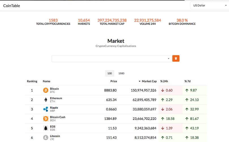Click total market cap 397,224,735,238
This screenshot has height=142, width=229.
click(x=112, y=20)
